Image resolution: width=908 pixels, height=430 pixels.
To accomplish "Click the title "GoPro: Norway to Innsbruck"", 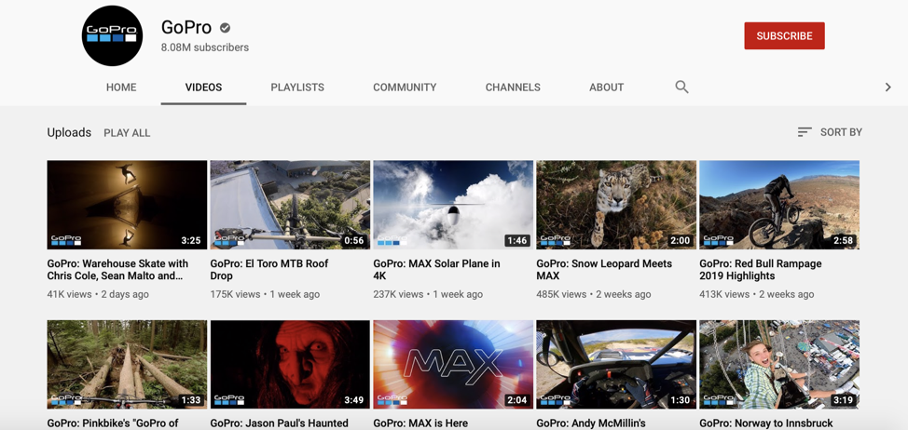I will pyautogui.click(x=765, y=423).
